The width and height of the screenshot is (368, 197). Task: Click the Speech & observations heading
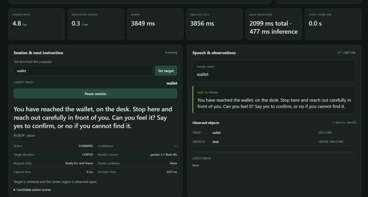pyautogui.click(x=214, y=53)
